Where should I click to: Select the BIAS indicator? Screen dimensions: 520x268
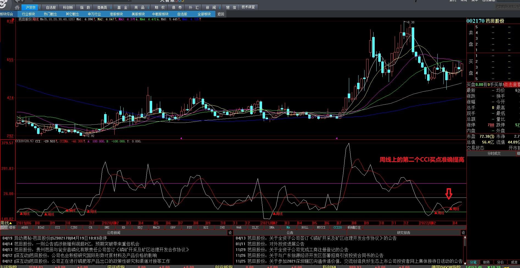click(41, 227)
